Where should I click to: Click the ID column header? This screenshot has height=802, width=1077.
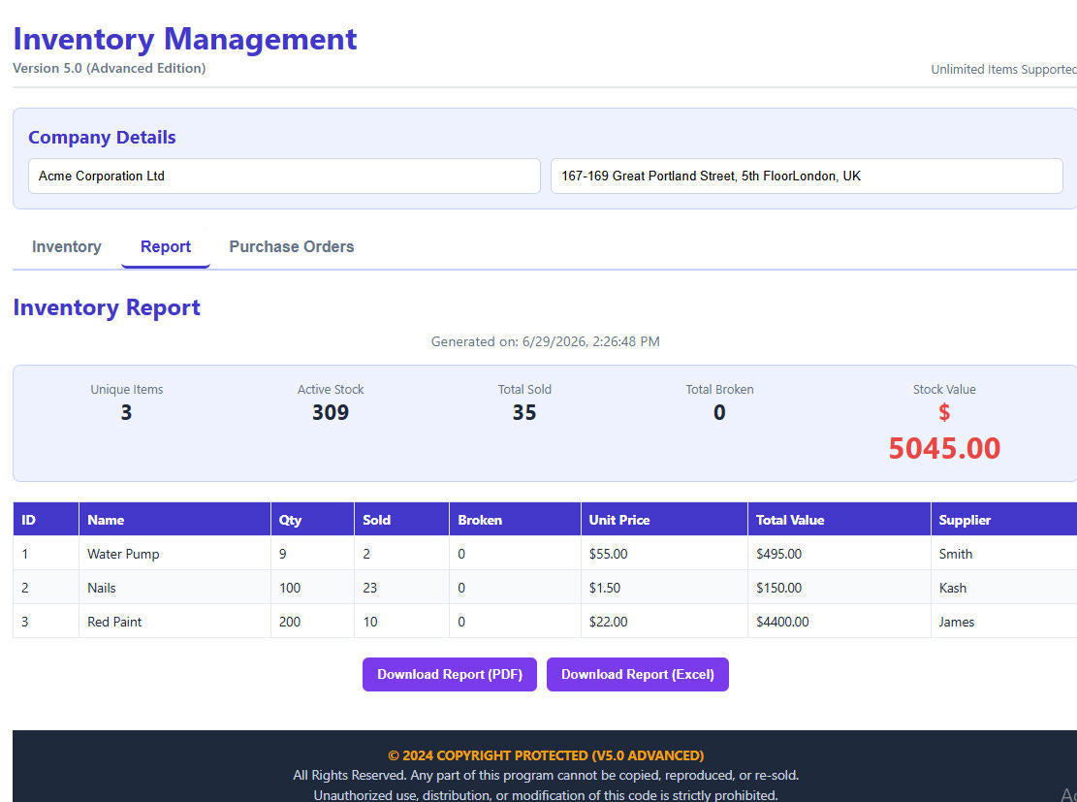tap(46, 520)
